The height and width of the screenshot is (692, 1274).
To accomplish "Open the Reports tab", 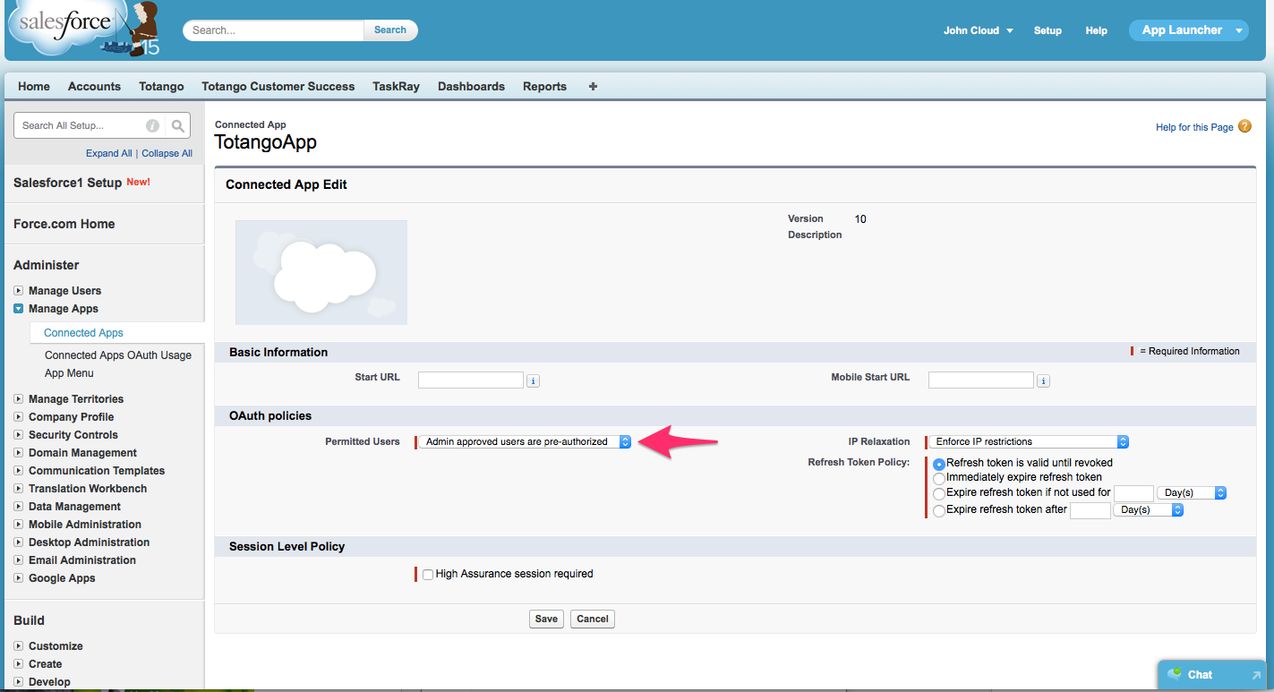I will [x=544, y=87].
